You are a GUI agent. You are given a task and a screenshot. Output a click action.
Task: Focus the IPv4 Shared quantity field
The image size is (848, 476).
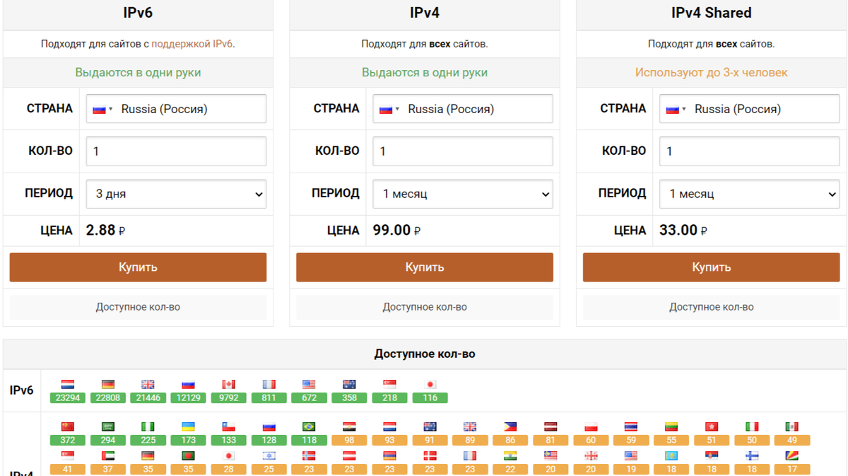click(x=750, y=151)
